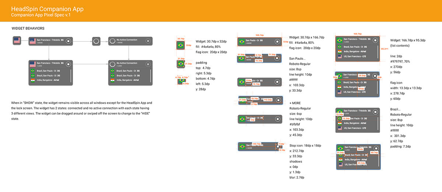The height and width of the screenshot is (192, 442).
Task: Click stop icon in list widget annotated 95.3dp
Action: (375, 41)
